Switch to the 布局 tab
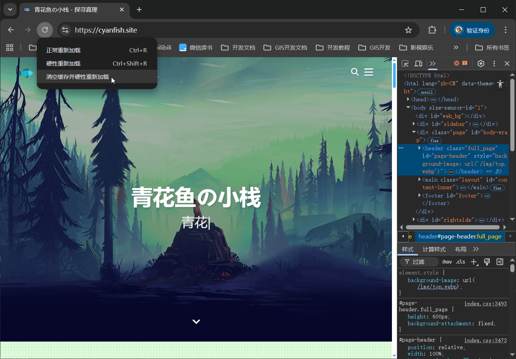Viewport: 516px width, 359px height. click(x=461, y=249)
